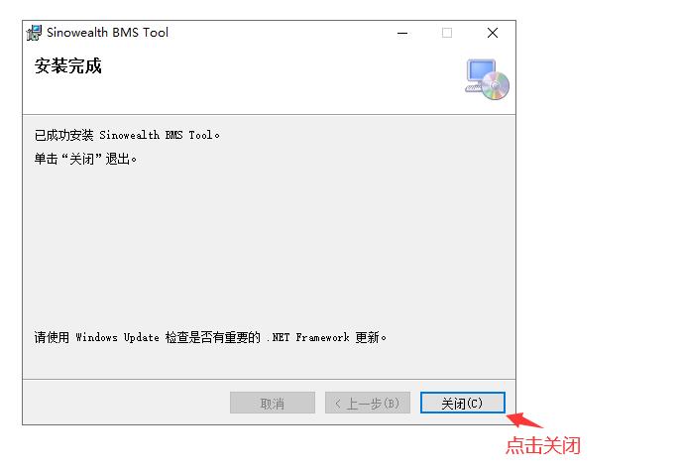Click the Sinowealth BMS Tool window title text

tap(107, 33)
